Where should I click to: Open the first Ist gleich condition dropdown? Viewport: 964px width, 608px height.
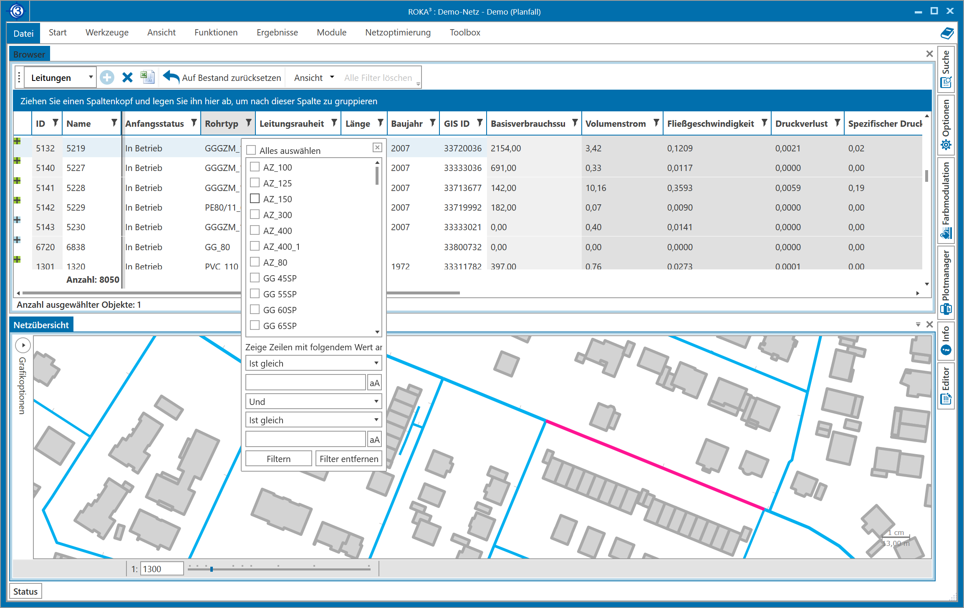tap(313, 363)
